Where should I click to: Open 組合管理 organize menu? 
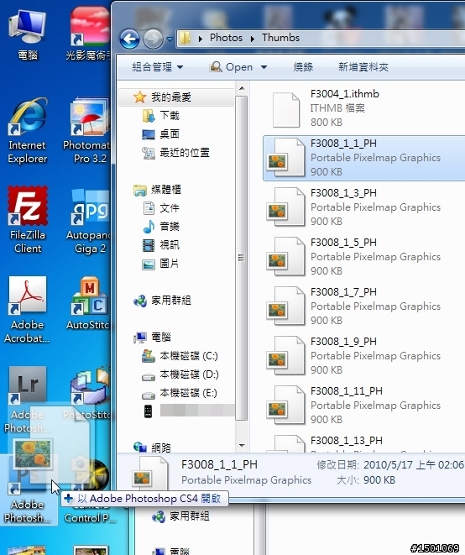click(x=158, y=67)
